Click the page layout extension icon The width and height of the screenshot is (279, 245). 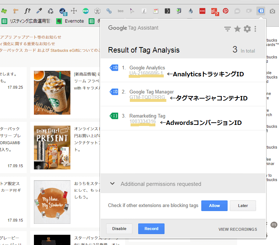(156, 11)
